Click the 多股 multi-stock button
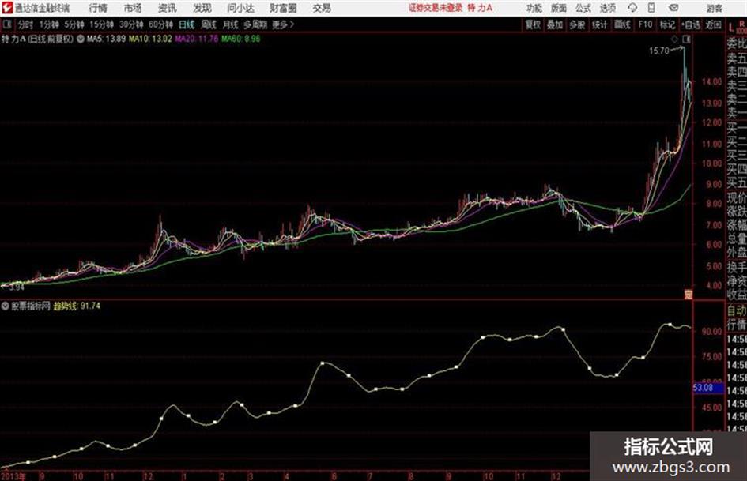Viewport: 747px width, 481px height. click(577, 24)
